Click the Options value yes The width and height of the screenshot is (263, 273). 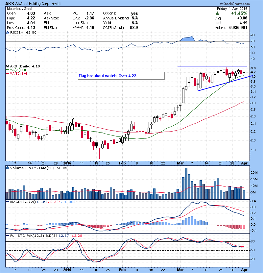pos(134,13)
